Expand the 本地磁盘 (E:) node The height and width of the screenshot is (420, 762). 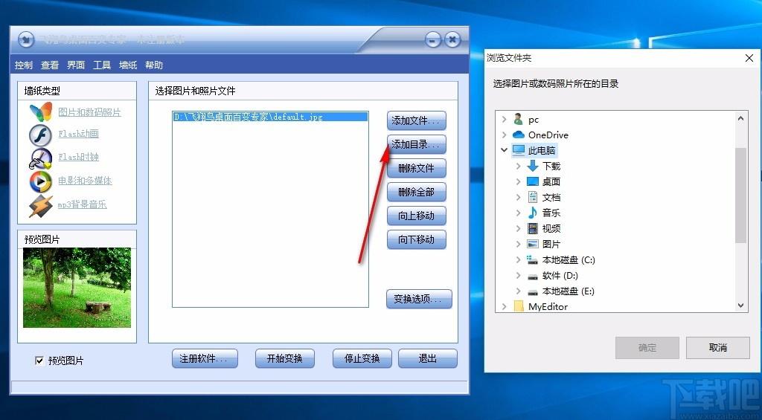518,291
